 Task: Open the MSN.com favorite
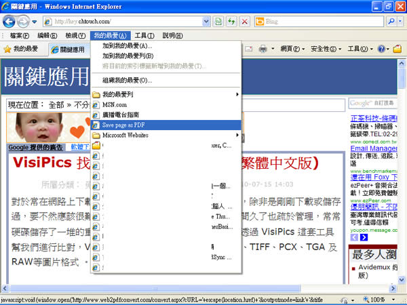tap(166, 105)
